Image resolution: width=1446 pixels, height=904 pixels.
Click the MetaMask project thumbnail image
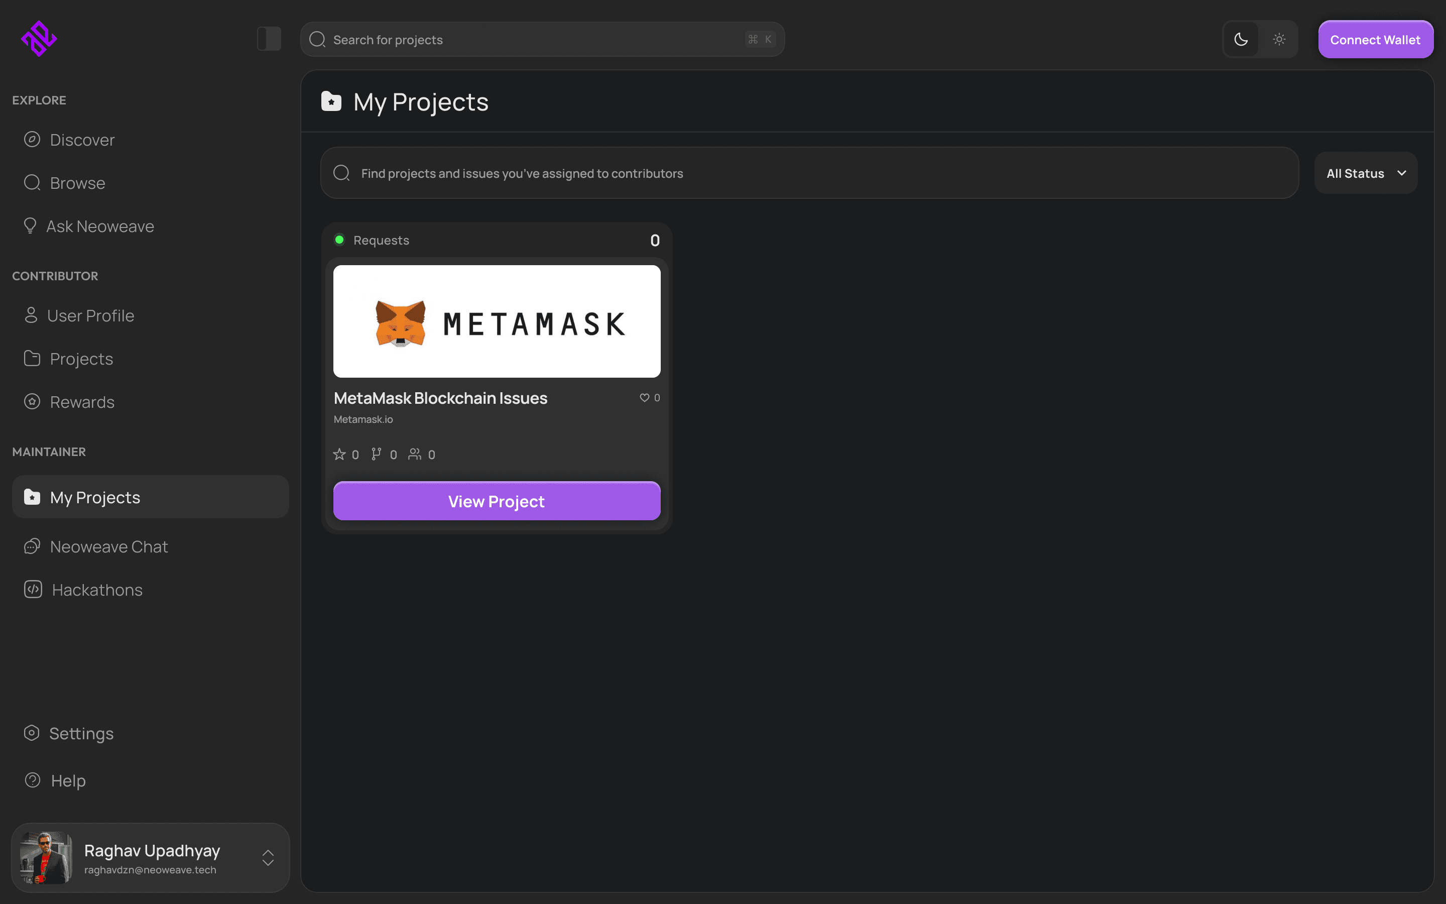point(497,321)
